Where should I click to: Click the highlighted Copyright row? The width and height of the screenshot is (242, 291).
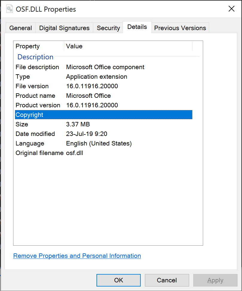click(x=103, y=115)
